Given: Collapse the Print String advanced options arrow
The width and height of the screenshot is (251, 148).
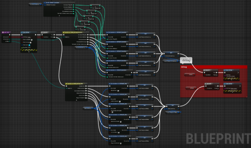Looking at the screenshot, I should [x=29, y=52].
